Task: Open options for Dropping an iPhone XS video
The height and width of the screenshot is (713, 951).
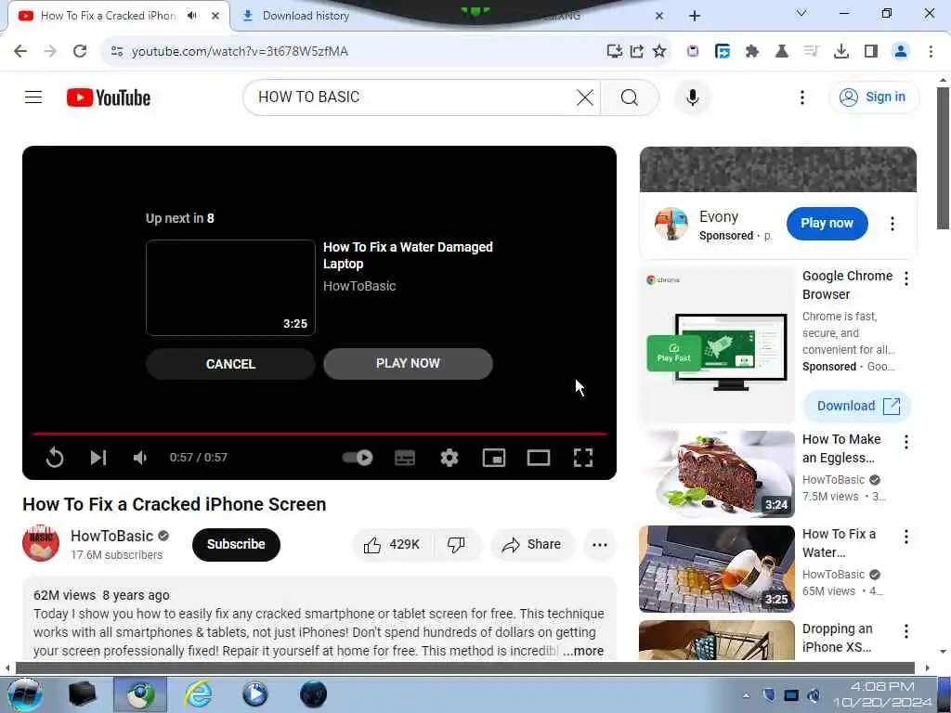Action: pyautogui.click(x=905, y=631)
